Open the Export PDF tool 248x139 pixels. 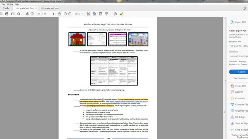click(x=238, y=22)
